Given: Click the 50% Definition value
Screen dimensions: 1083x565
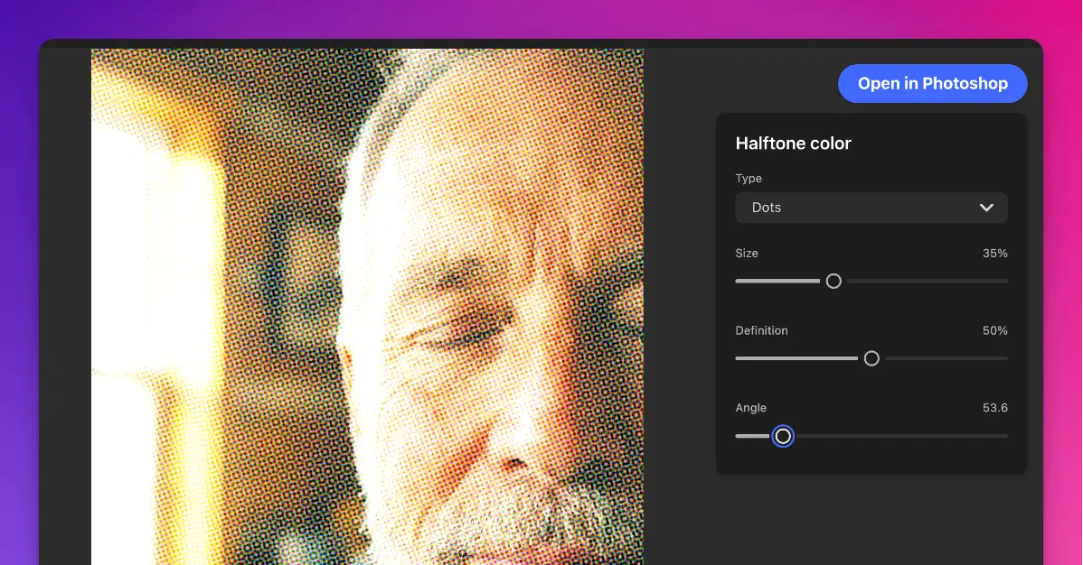Looking at the screenshot, I should [994, 330].
